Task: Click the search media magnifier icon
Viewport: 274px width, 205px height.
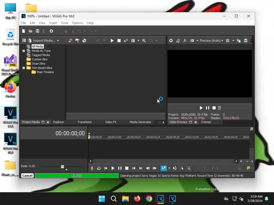Action: [144, 41]
